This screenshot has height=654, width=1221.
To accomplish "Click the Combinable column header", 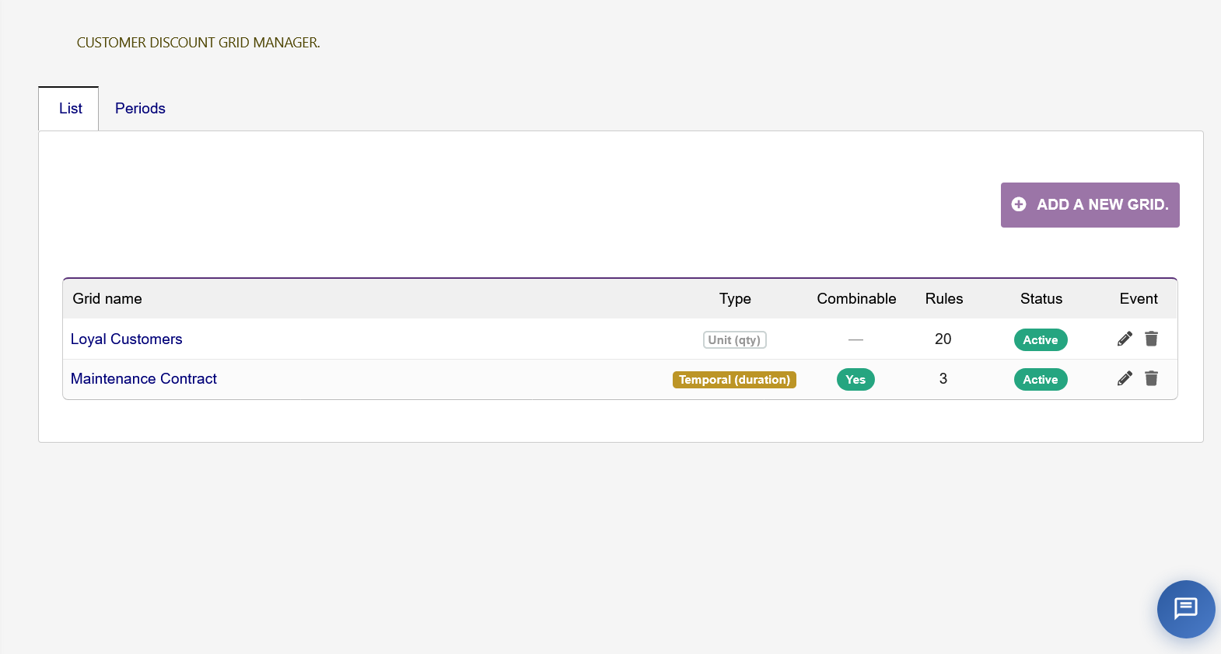I will (x=856, y=299).
